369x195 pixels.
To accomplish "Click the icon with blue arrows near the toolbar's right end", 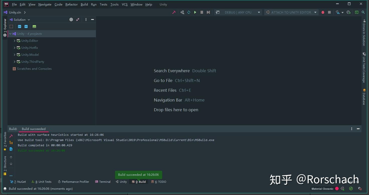I will pyautogui.click(x=338, y=12).
